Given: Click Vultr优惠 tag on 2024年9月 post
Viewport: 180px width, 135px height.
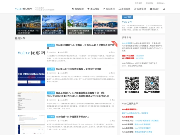Looking at the screenshot, I should [51, 45].
